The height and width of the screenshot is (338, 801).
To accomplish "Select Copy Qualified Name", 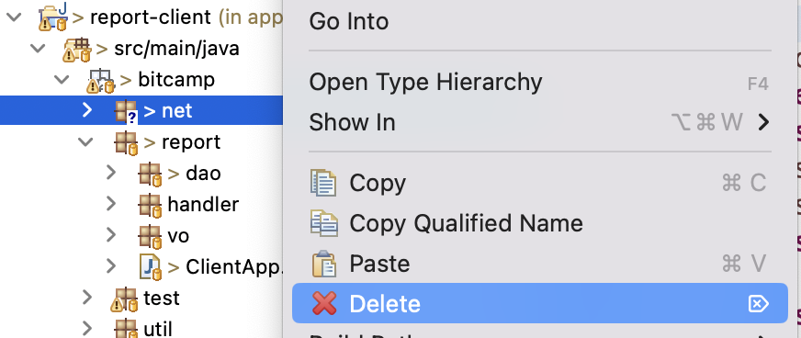I will (x=539, y=223).
